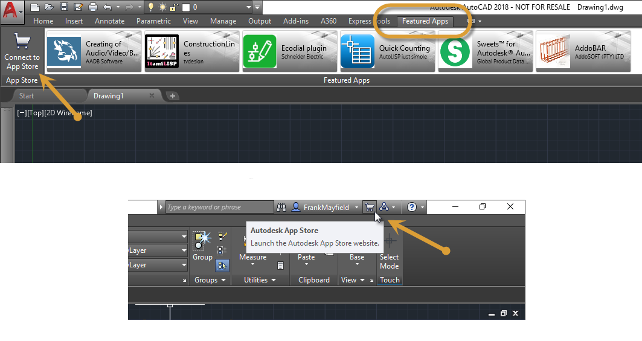Customize Quick Access Toolbar dropdown button
This screenshot has width=642, height=341.
click(x=257, y=7)
